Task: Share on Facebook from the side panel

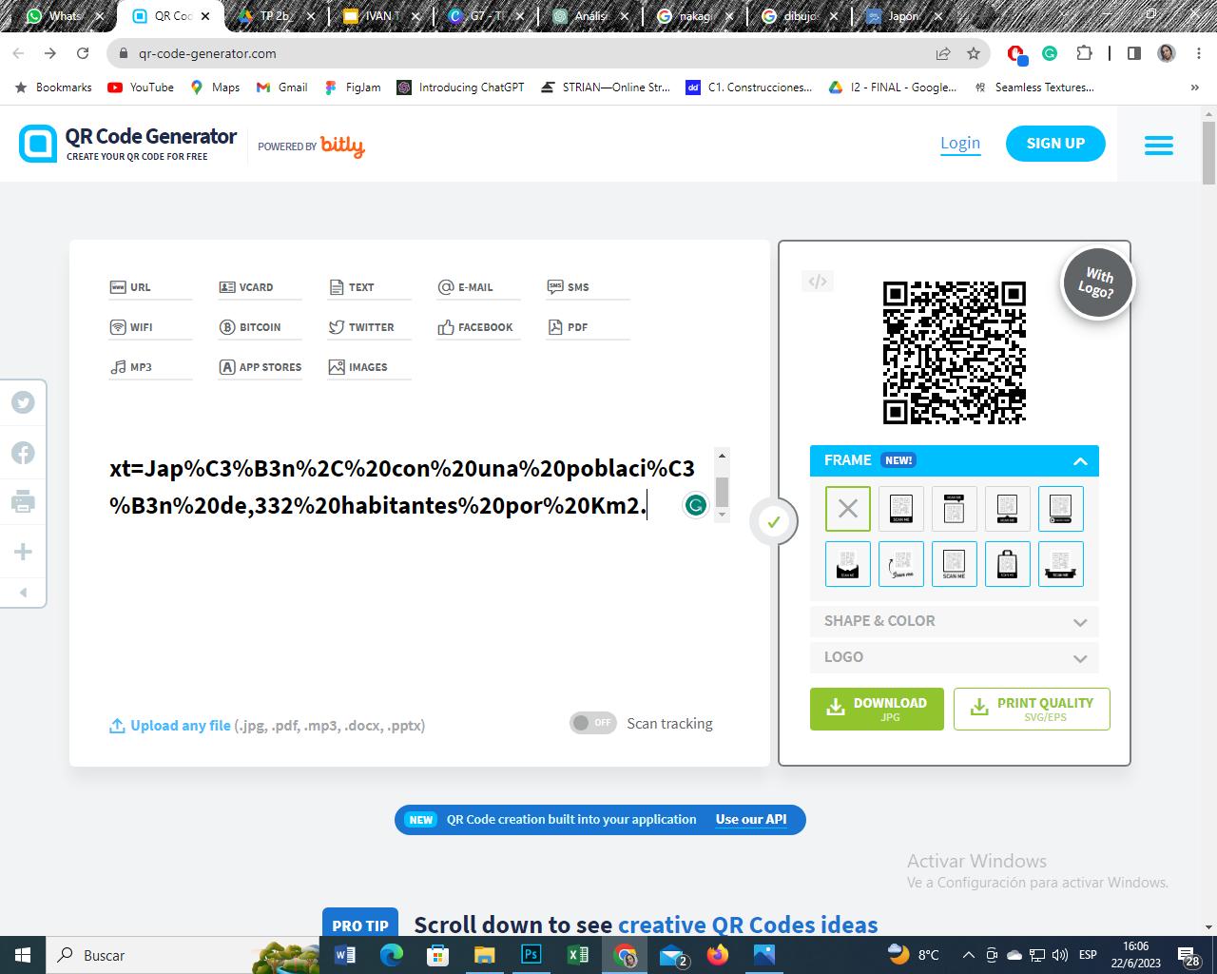Action: point(23,453)
